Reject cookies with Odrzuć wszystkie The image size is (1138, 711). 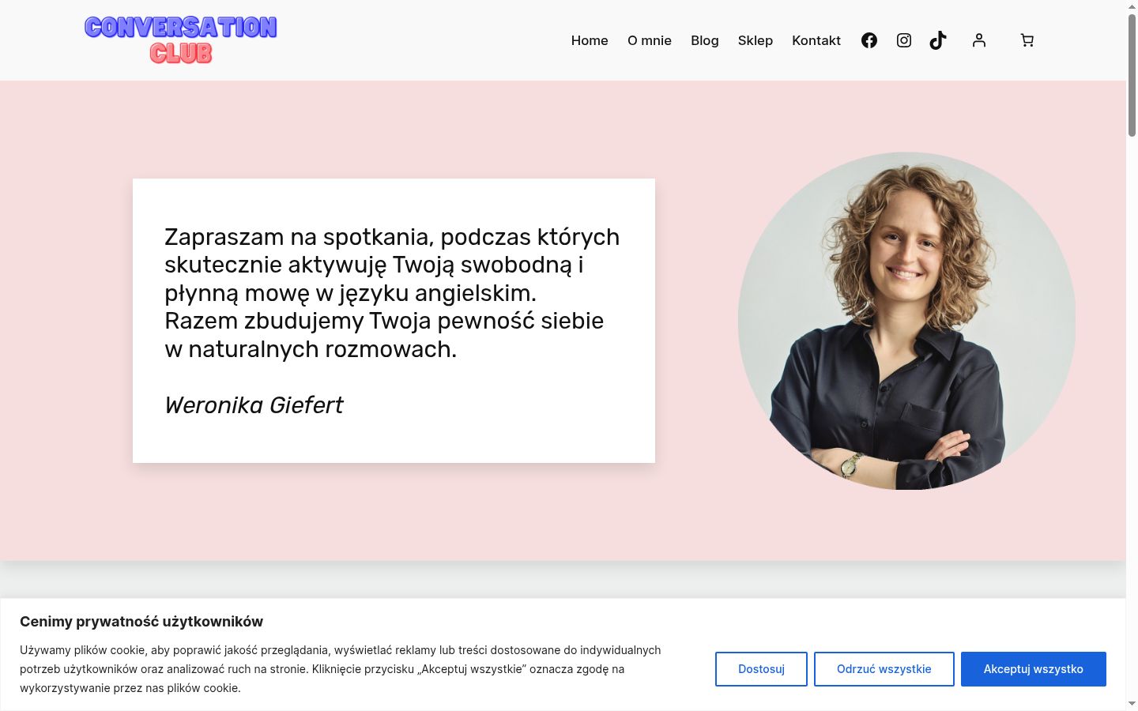(884, 669)
